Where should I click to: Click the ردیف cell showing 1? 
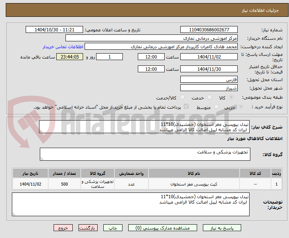point(276,184)
